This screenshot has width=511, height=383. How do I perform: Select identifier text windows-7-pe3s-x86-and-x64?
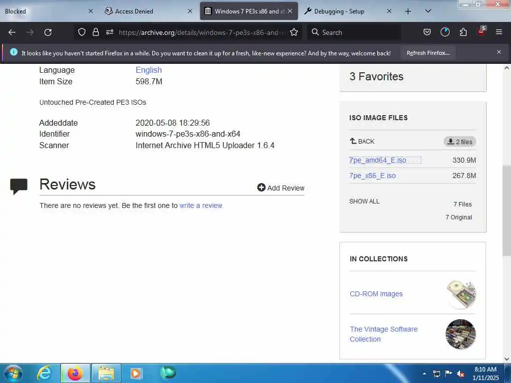188,134
